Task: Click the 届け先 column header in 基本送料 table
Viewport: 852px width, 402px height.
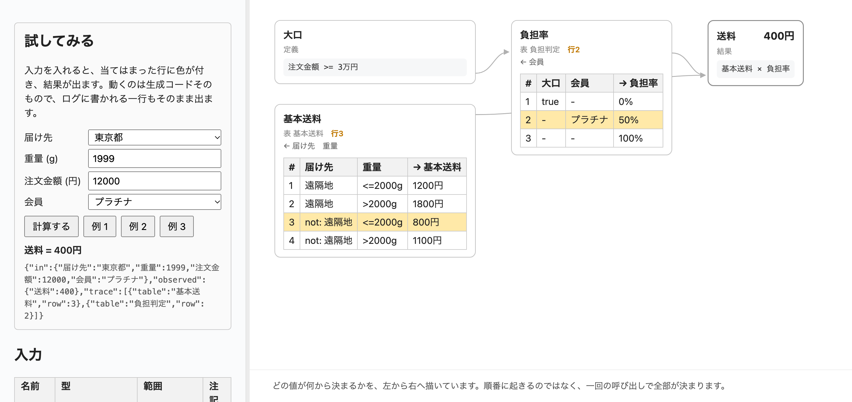Action: (x=328, y=167)
